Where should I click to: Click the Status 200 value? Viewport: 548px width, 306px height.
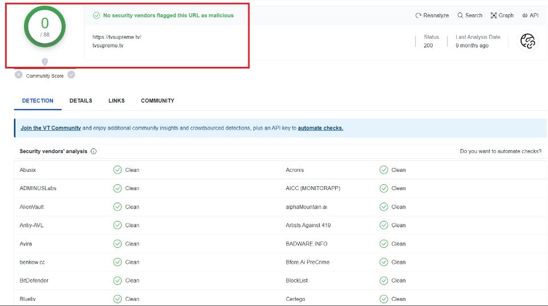coord(428,46)
